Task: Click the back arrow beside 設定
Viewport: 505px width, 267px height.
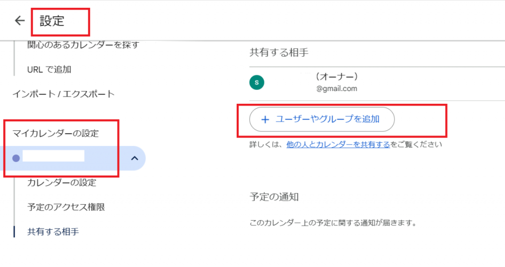Action: pos(20,21)
